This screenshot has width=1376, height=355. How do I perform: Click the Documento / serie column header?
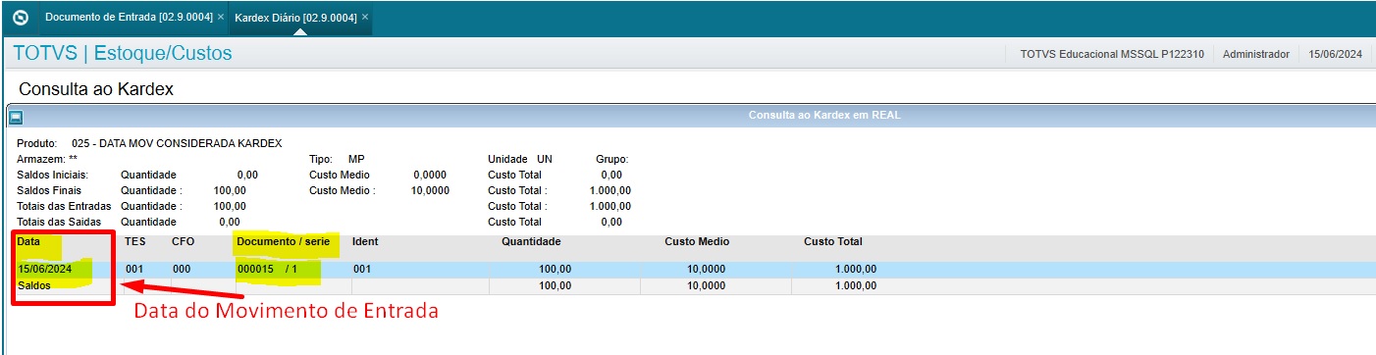pos(284,241)
